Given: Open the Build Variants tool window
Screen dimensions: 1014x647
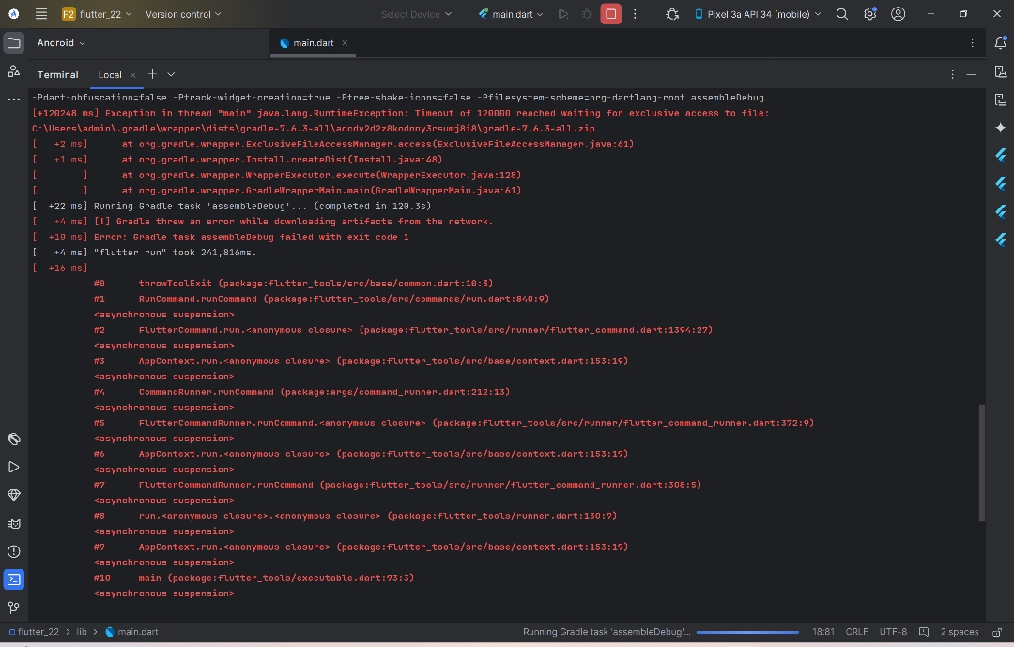Looking at the screenshot, I should click(13, 439).
